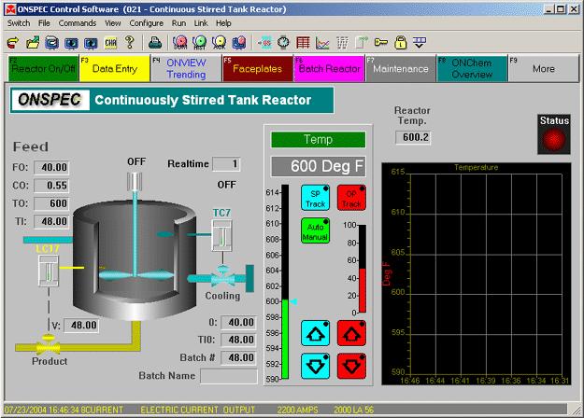Lower setpoint with the cyan down arrow

(x=315, y=366)
